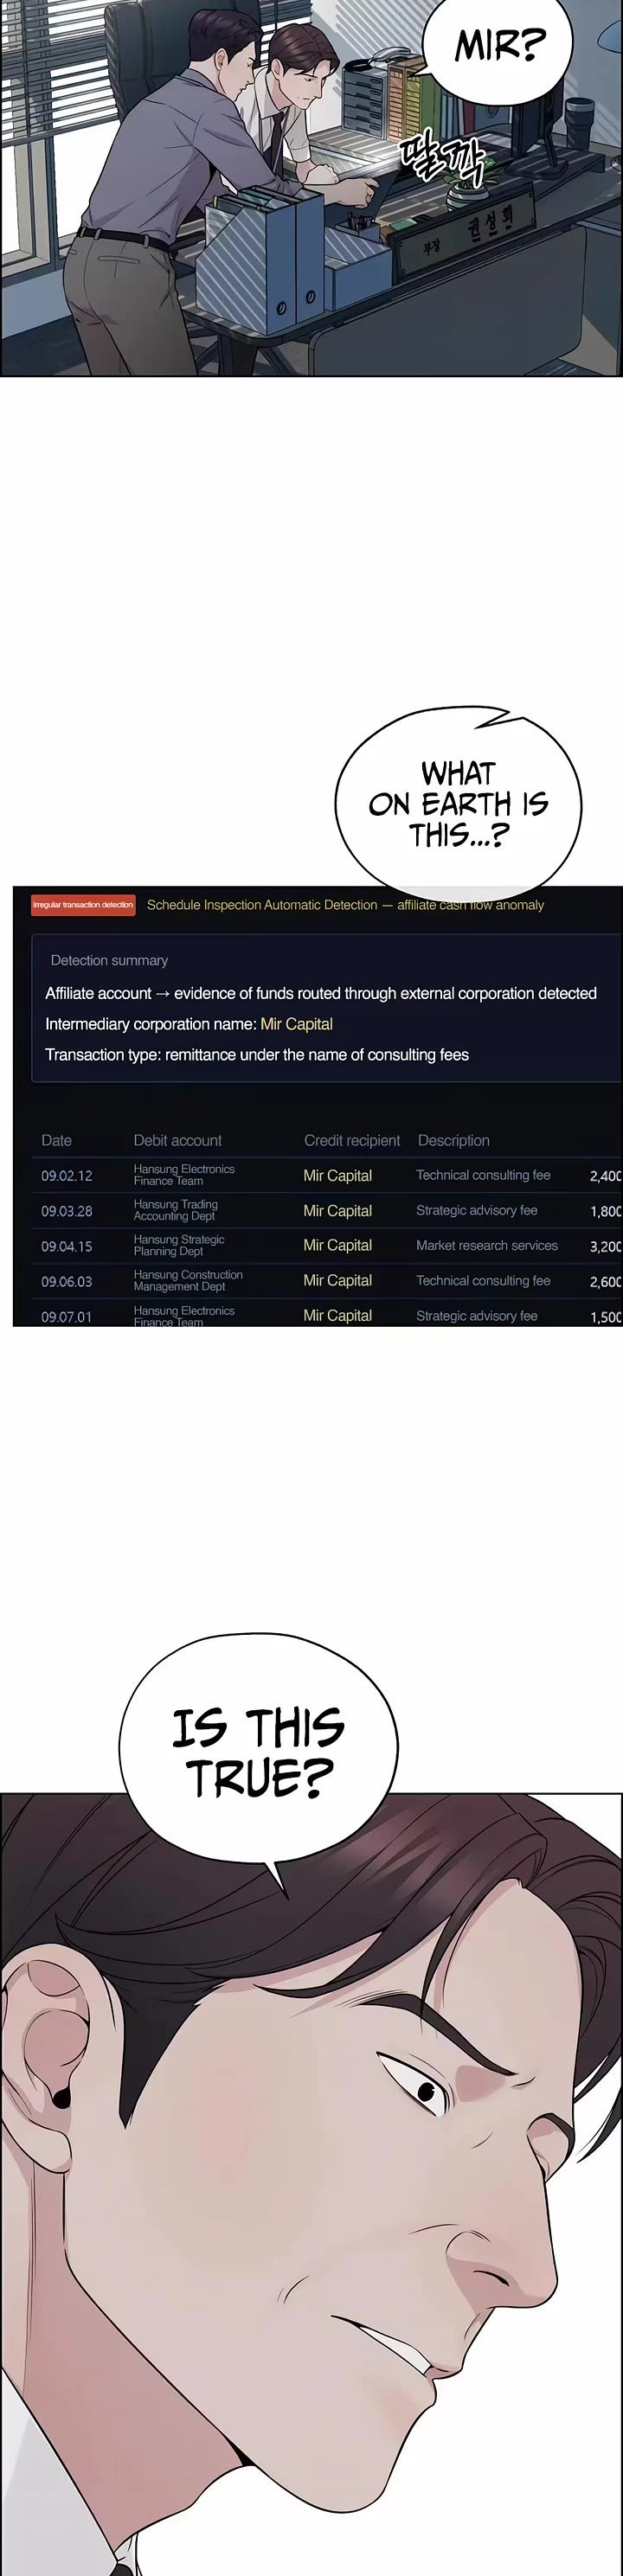This screenshot has width=623, height=2576.
Task: Click the MIR? speech bubble
Action: (498, 45)
